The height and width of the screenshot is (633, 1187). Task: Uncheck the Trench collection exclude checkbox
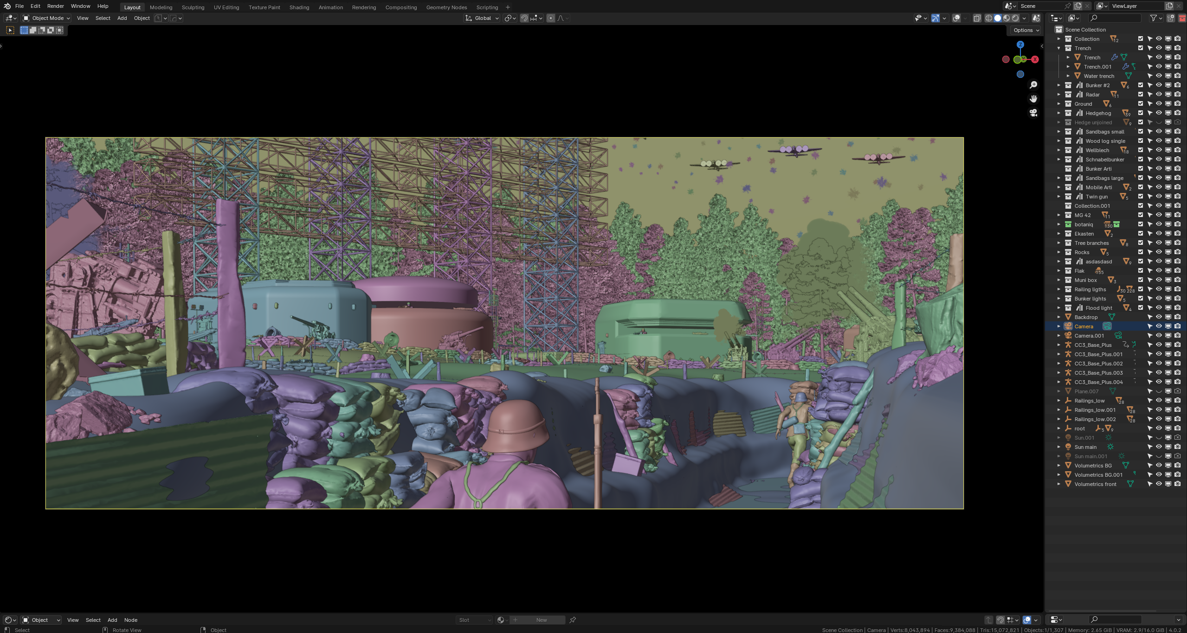1141,48
